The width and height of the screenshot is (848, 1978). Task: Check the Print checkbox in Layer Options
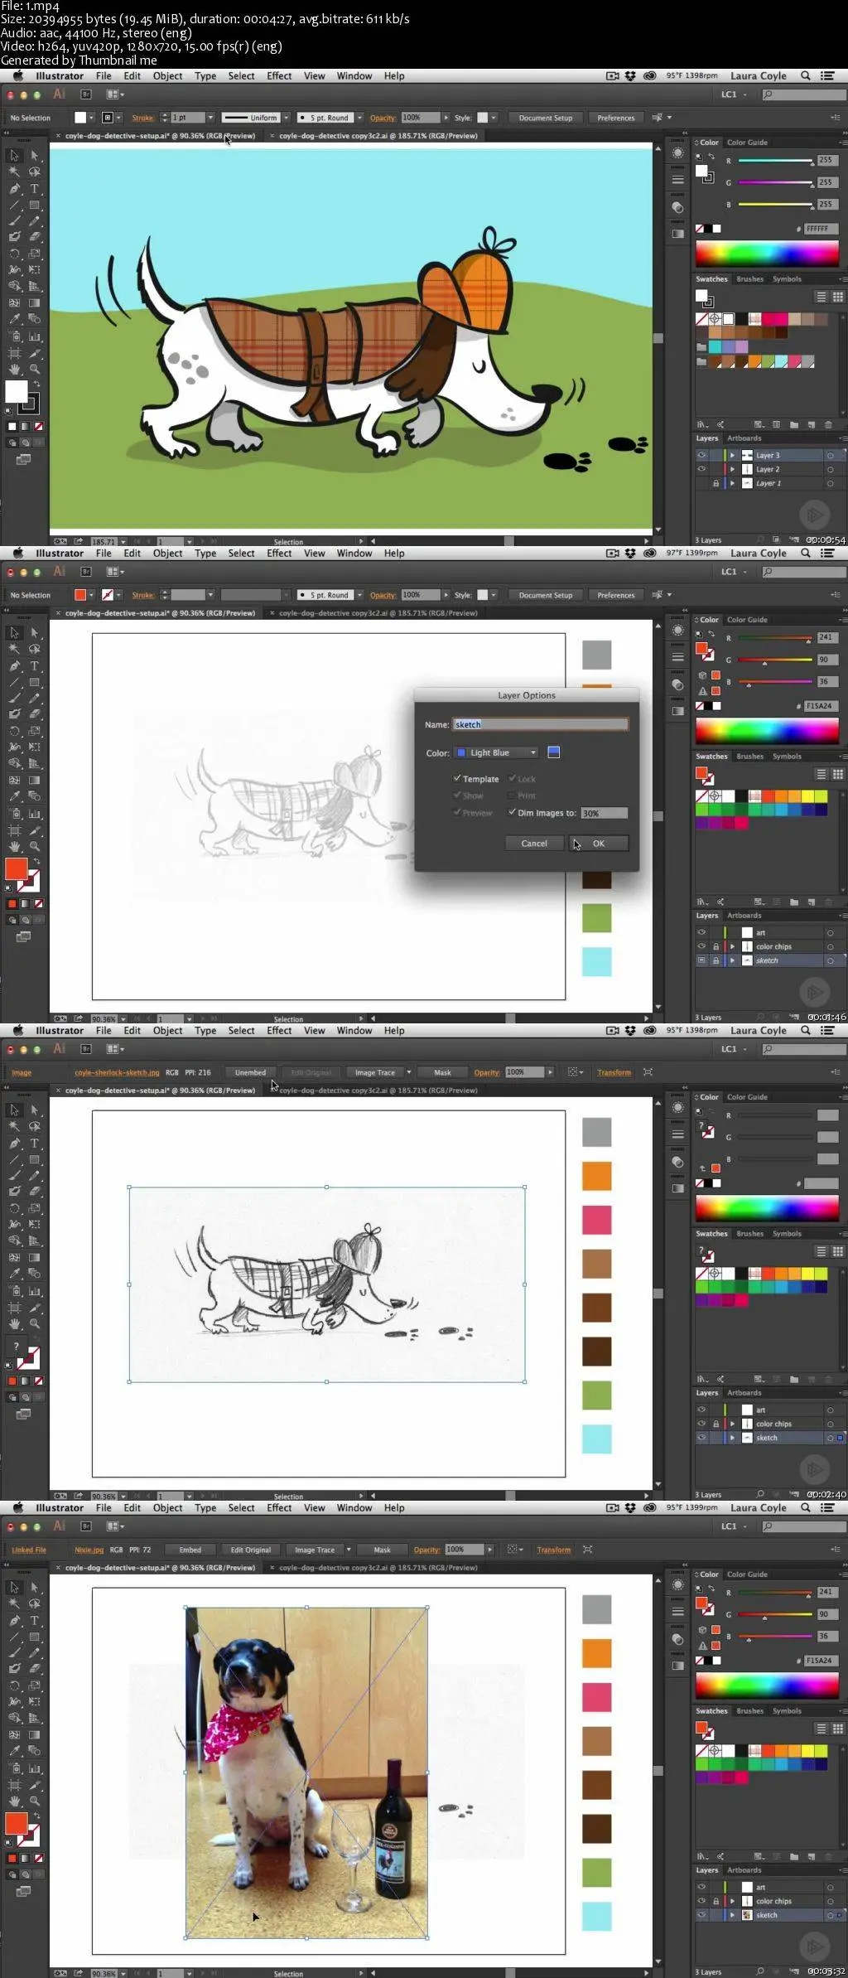pyautogui.click(x=512, y=796)
